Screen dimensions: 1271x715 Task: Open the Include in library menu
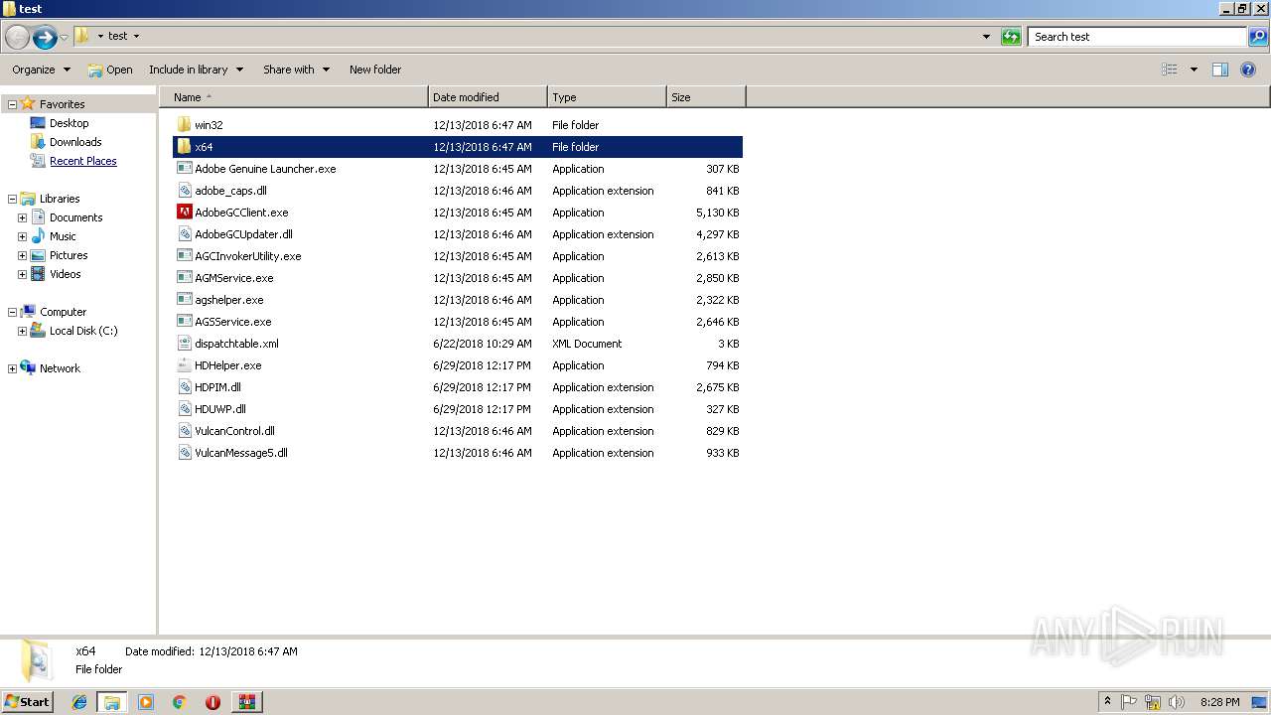tap(197, 70)
